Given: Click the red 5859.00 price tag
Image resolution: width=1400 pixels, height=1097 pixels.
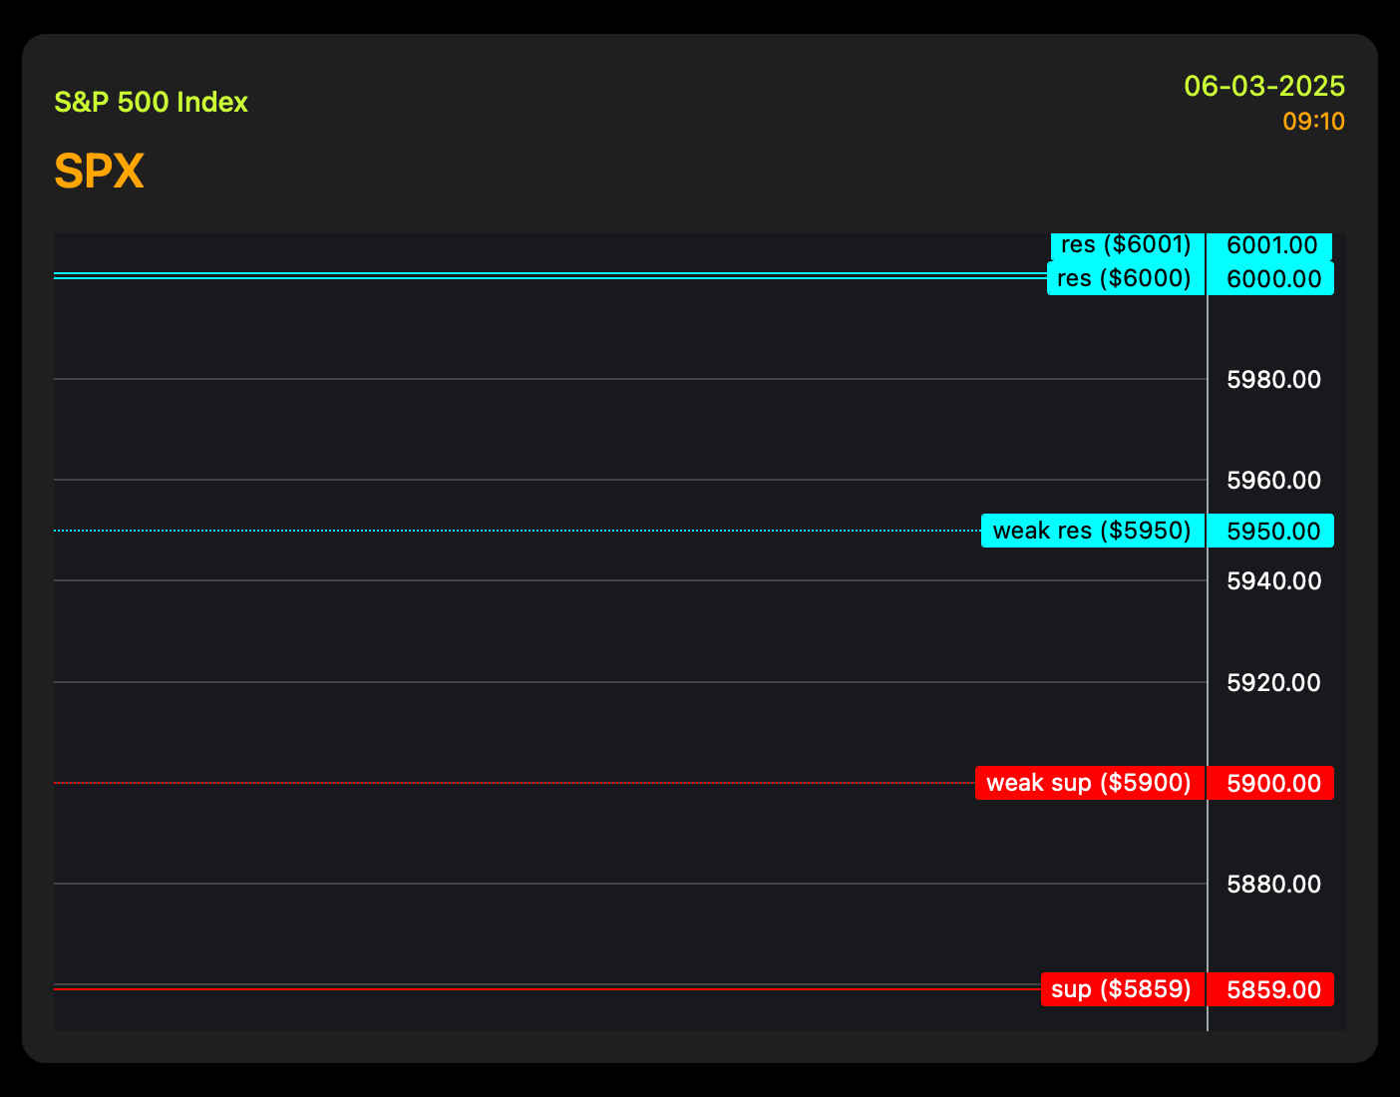Looking at the screenshot, I should tap(1271, 989).
